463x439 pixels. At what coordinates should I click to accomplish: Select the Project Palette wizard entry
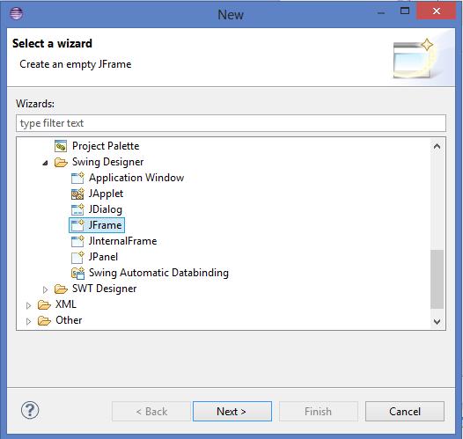[x=106, y=146]
